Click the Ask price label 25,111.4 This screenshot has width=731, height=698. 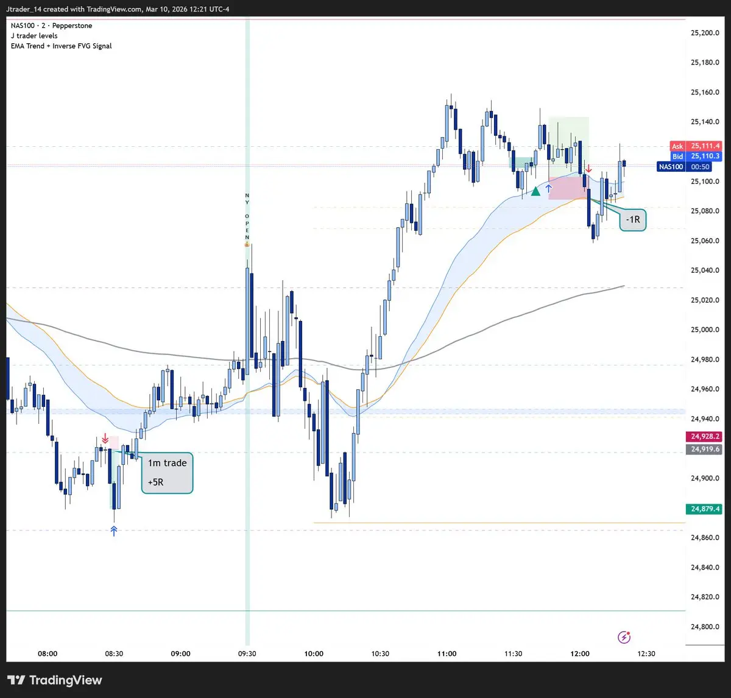(x=695, y=146)
